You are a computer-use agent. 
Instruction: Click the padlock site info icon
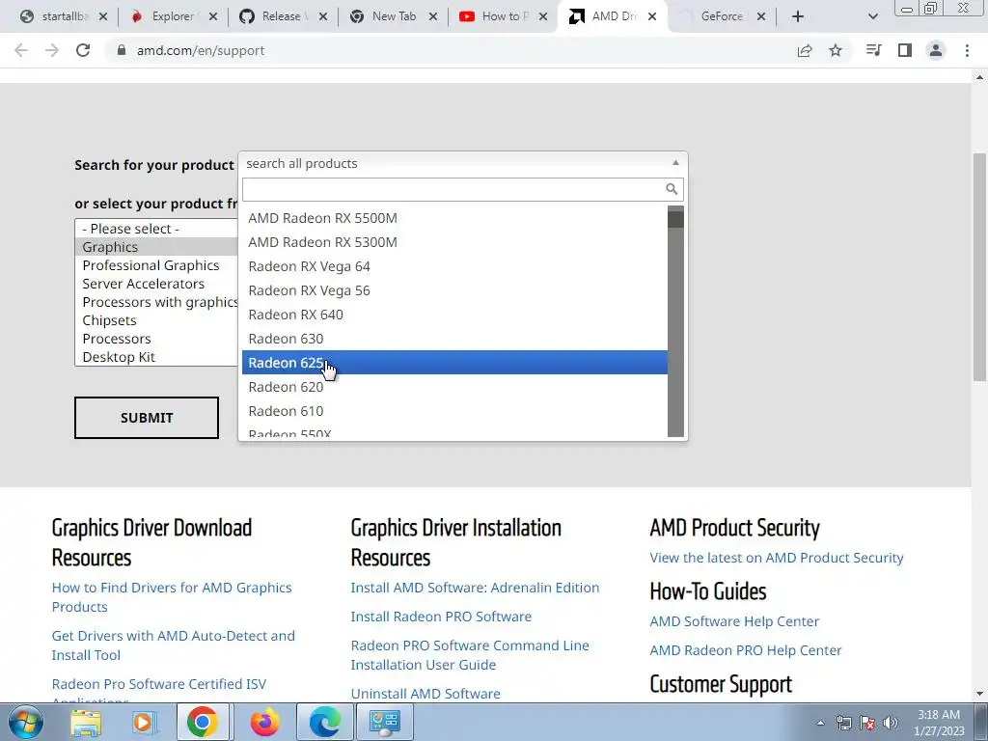point(122,50)
